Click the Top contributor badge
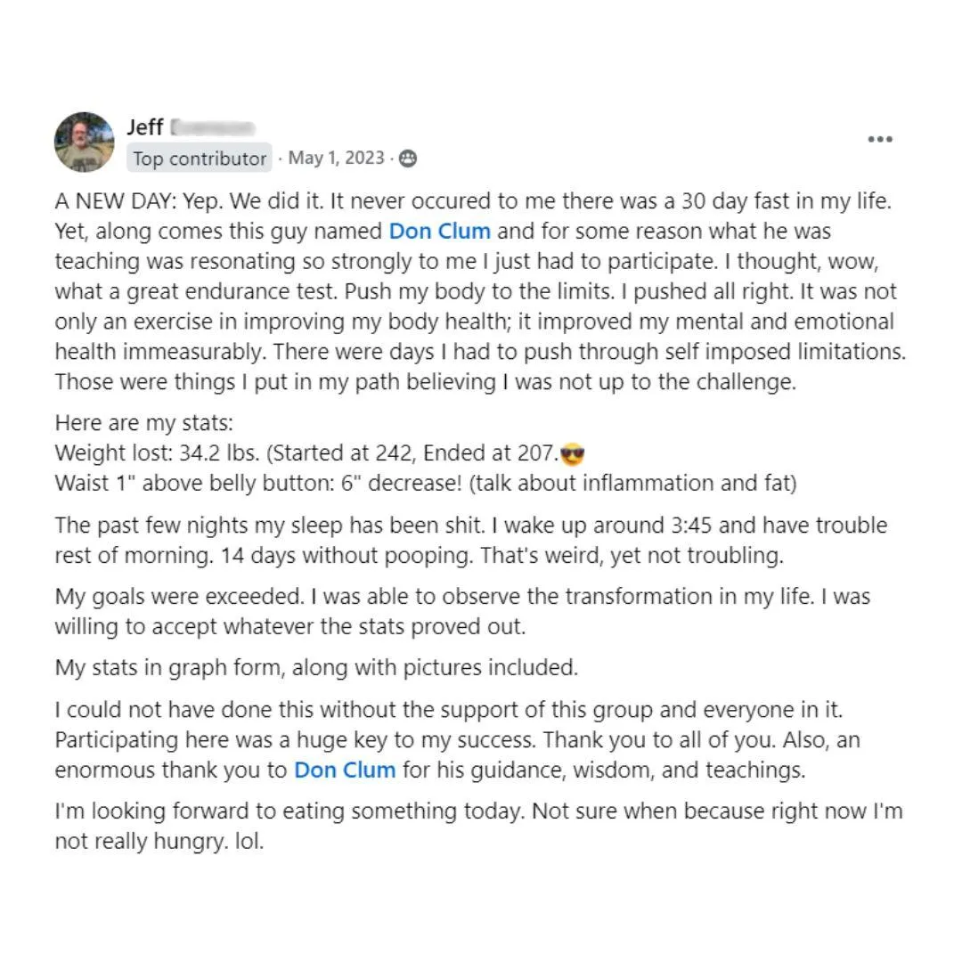 (x=200, y=159)
